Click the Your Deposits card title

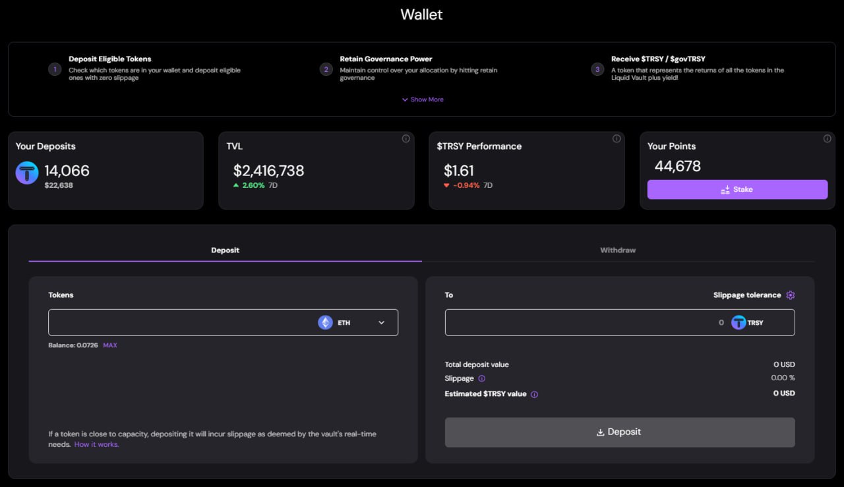[45, 146]
